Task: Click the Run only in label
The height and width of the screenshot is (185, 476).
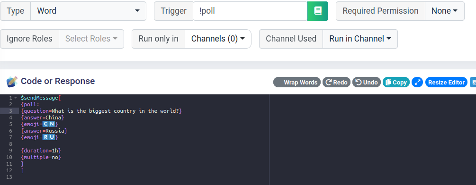Action: tap(158, 39)
